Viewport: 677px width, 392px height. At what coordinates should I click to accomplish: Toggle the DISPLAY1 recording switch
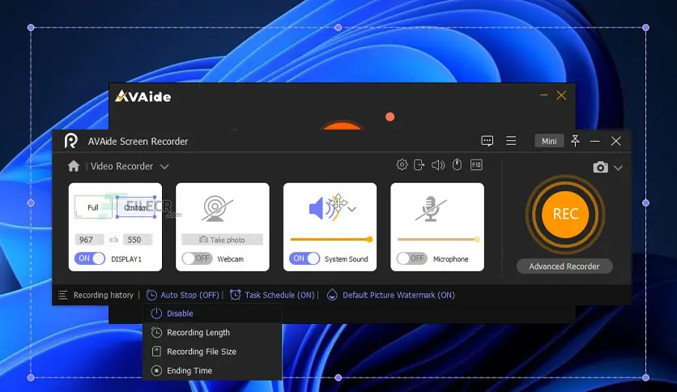click(x=90, y=258)
